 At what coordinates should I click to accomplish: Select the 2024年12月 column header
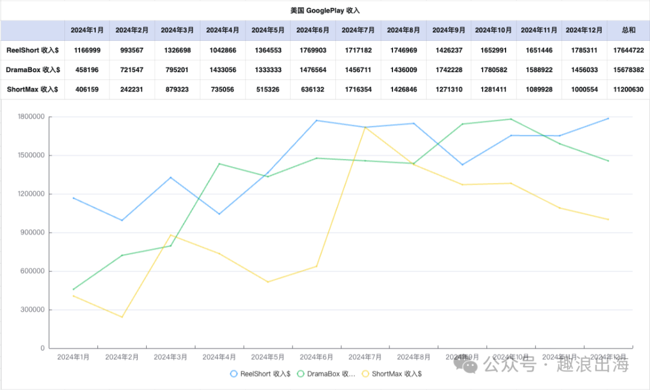coord(584,30)
